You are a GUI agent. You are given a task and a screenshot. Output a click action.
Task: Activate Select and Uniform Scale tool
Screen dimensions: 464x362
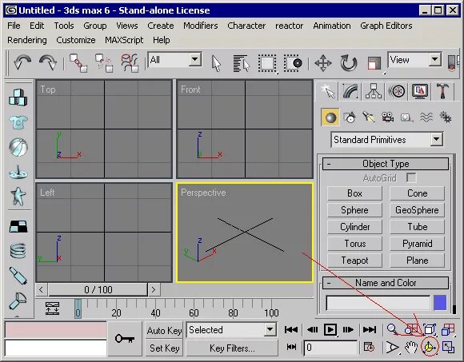(374, 63)
